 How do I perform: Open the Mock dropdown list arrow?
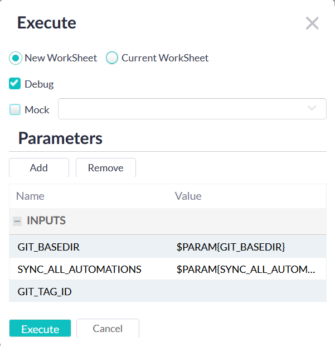tap(312, 109)
